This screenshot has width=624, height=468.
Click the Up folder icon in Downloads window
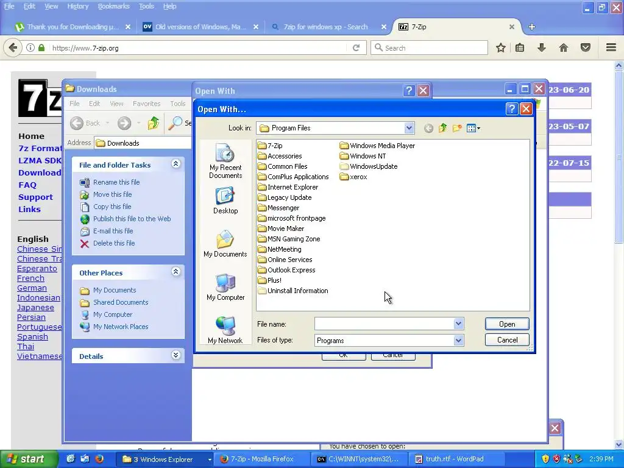click(x=154, y=123)
